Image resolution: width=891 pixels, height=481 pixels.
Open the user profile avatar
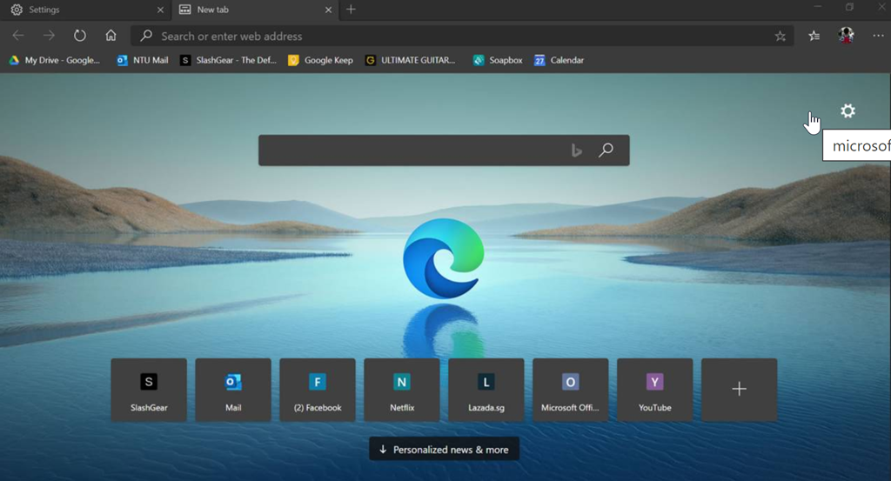[846, 36]
